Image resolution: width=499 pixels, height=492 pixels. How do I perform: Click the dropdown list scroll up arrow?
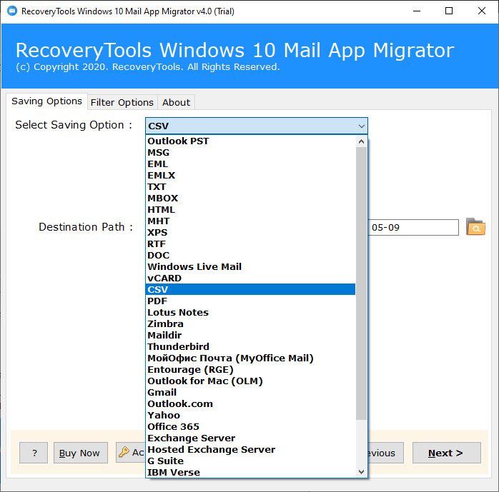[x=361, y=141]
